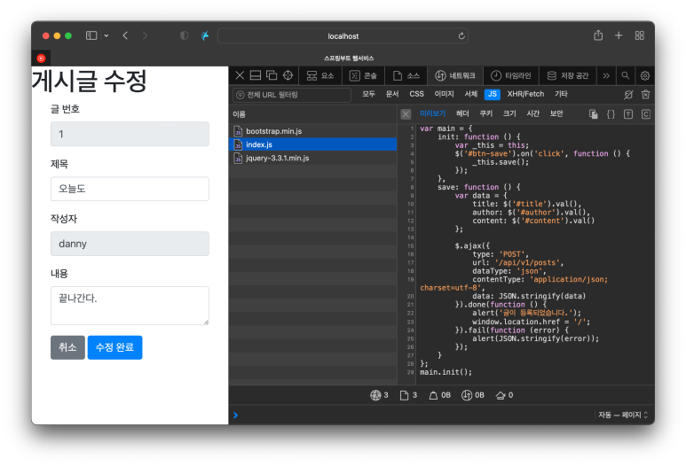
Task: Detach inspector into separate window
Action: pos(272,75)
